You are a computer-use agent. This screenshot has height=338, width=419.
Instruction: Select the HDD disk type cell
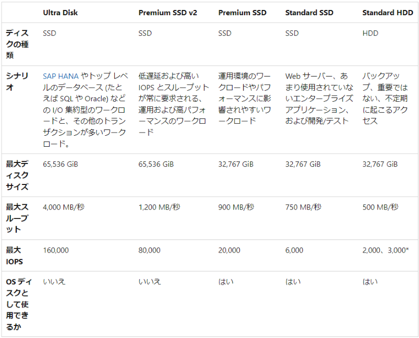(x=370, y=33)
